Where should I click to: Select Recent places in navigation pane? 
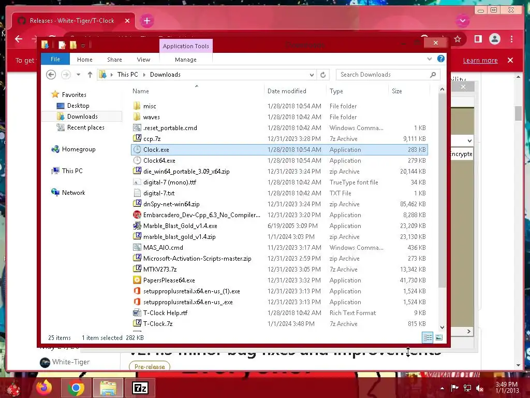point(85,127)
